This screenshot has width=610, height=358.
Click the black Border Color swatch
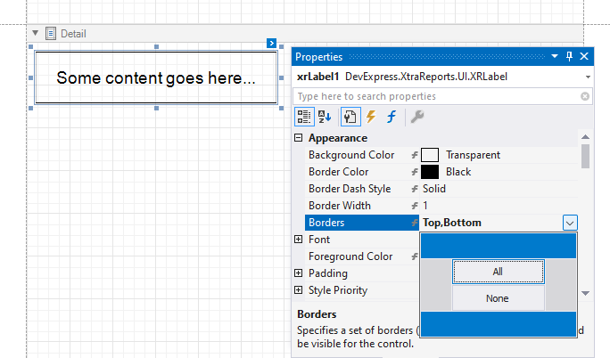[430, 172]
